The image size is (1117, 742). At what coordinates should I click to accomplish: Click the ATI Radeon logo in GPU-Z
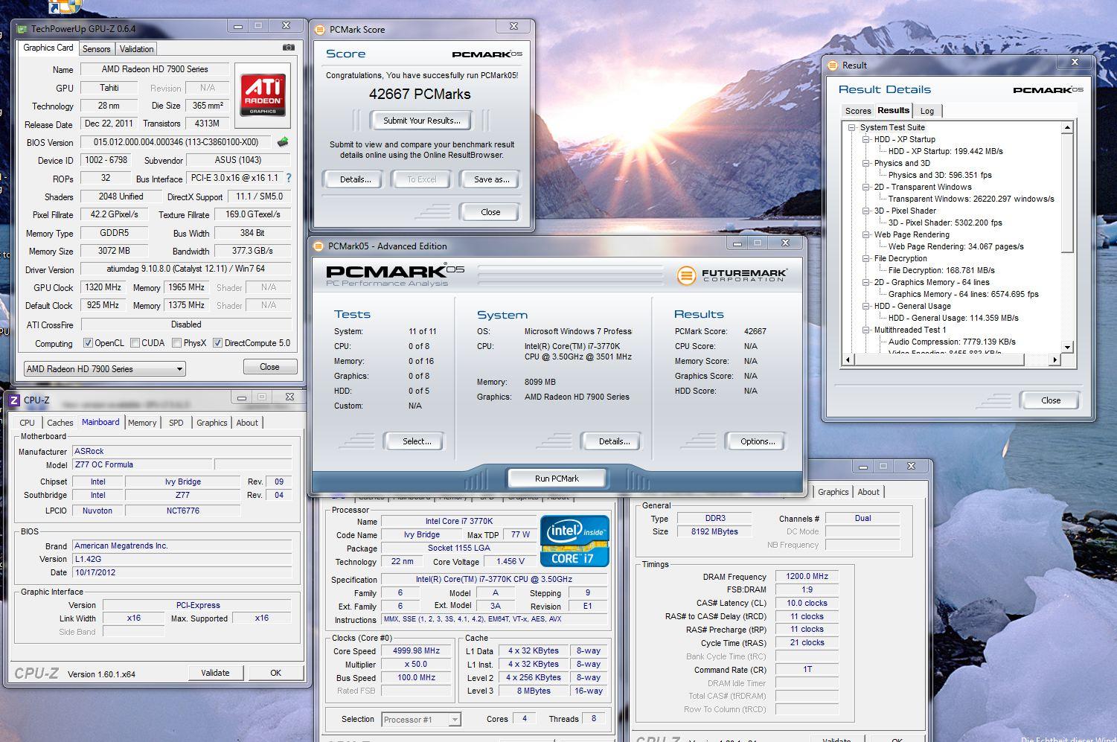tap(263, 95)
